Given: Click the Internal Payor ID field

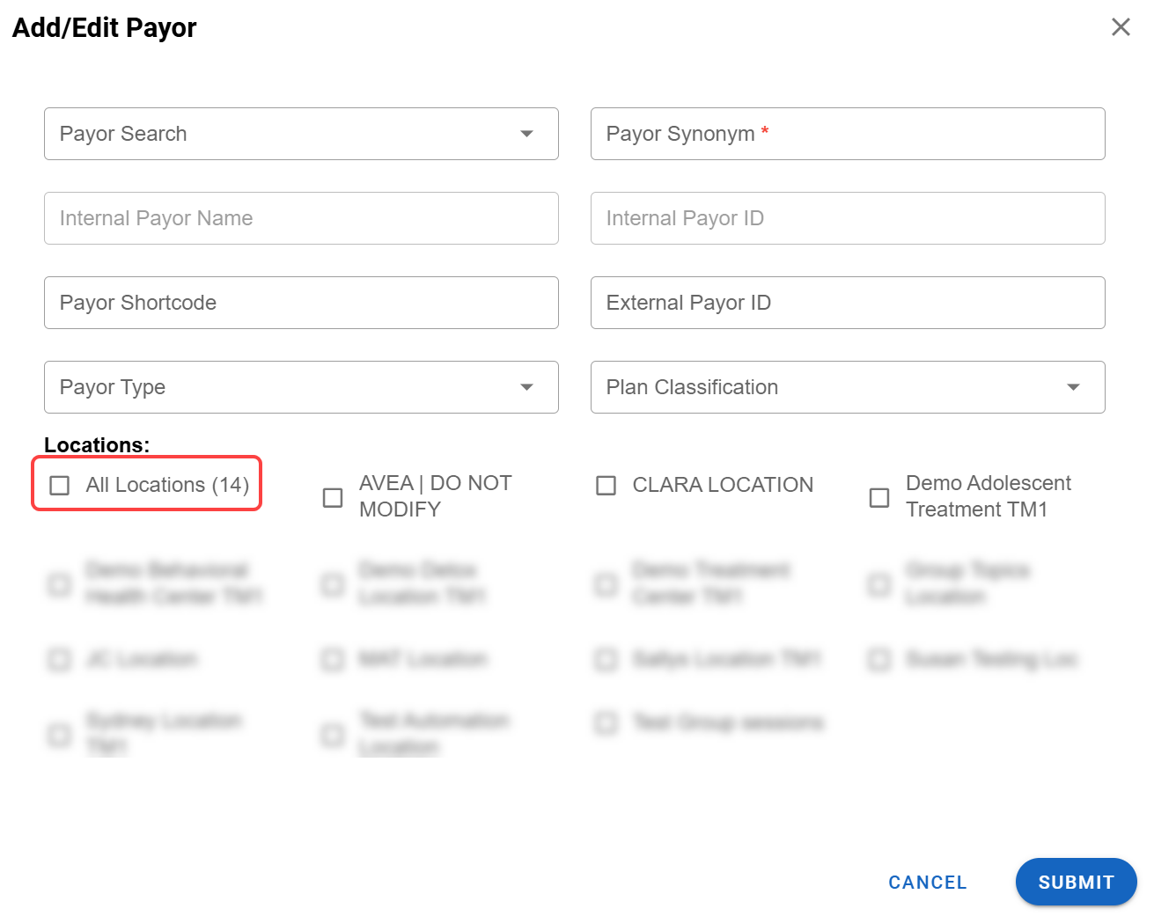Looking at the screenshot, I should 847,218.
